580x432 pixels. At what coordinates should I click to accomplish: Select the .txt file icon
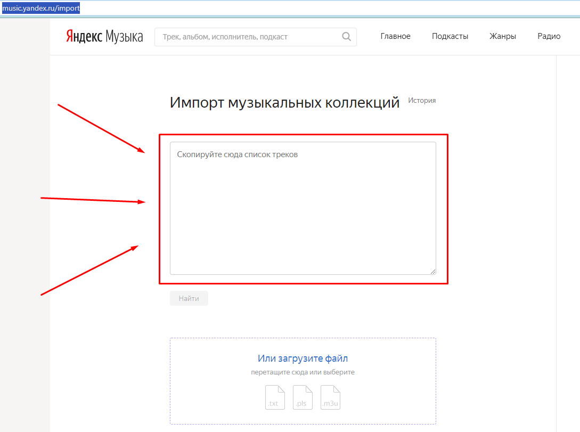(x=275, y=397)
